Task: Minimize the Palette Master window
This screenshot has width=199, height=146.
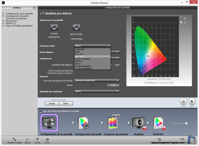Action: point(182,2)
